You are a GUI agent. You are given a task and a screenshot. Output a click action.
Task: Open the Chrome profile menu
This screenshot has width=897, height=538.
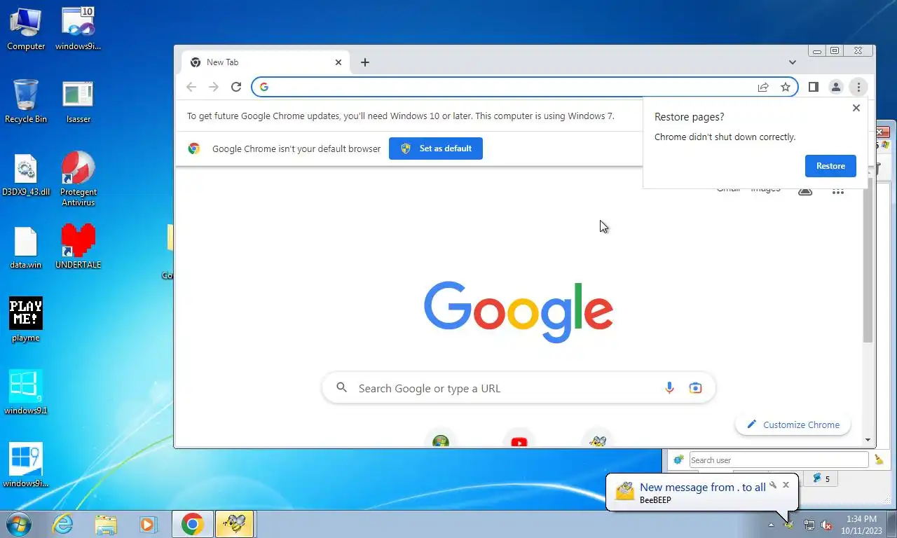(836, 87)
